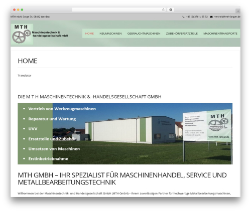Click the browser reload icon
Viewport: 251px width, 212px height.
[x=163, y=10]
